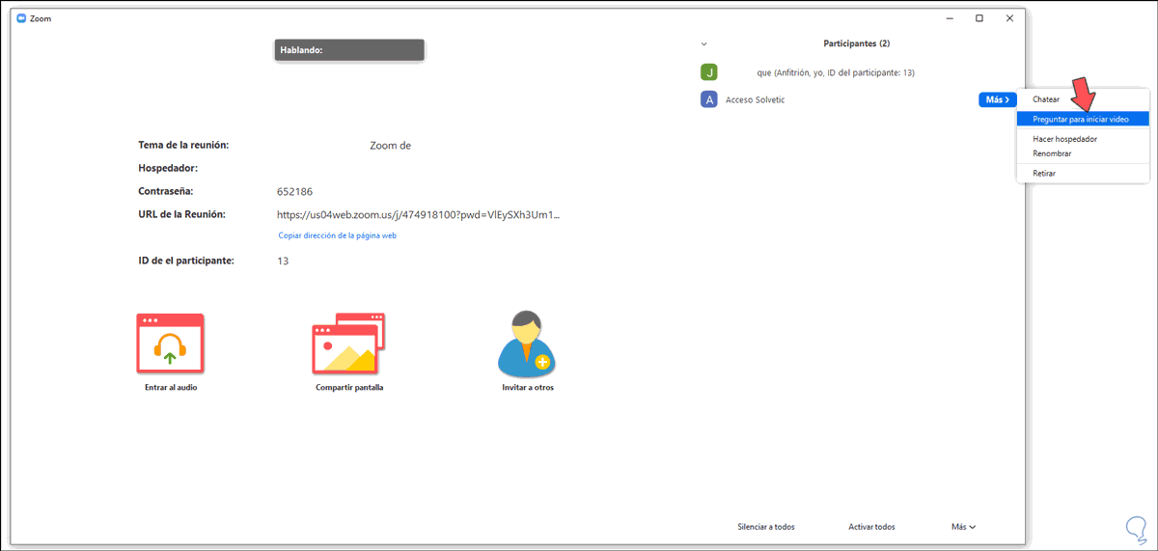Click the blue A avatar of Acceso Solvetic
Image resolution: width=1158 pixels, height=551 pixels.
[x=709, y=99]
